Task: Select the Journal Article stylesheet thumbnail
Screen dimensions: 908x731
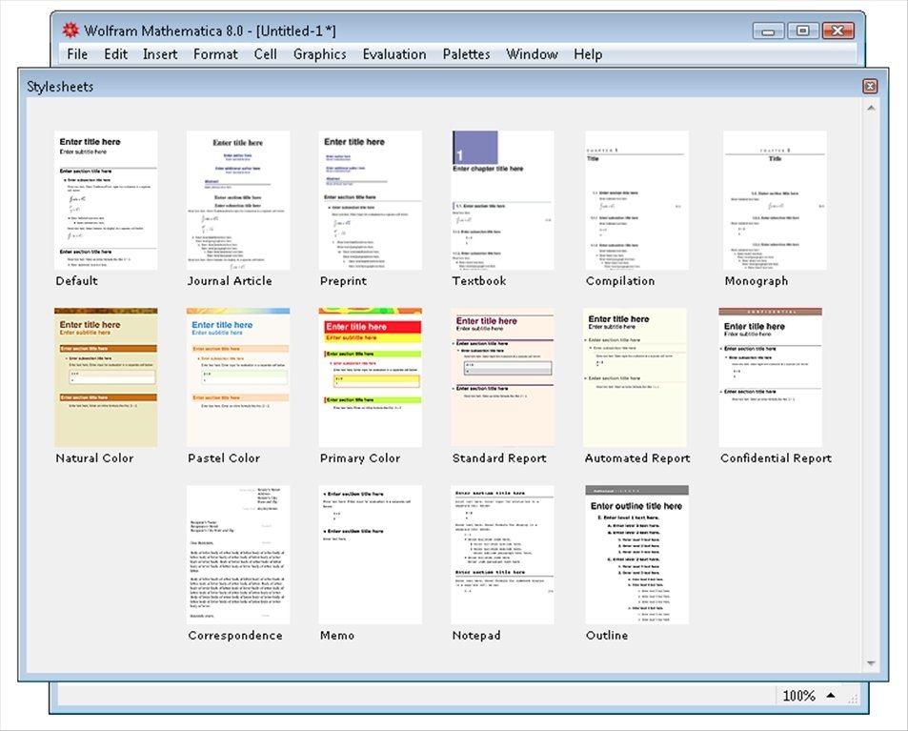Action: [238, 200]
